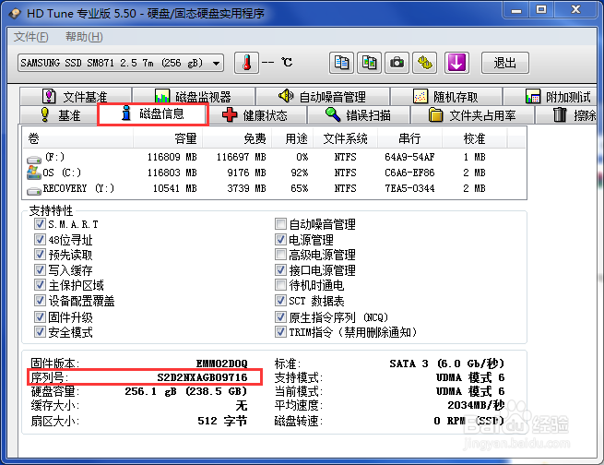
Task: Enable the 待机时通电 checkbox
Action: tap(280, 285)
